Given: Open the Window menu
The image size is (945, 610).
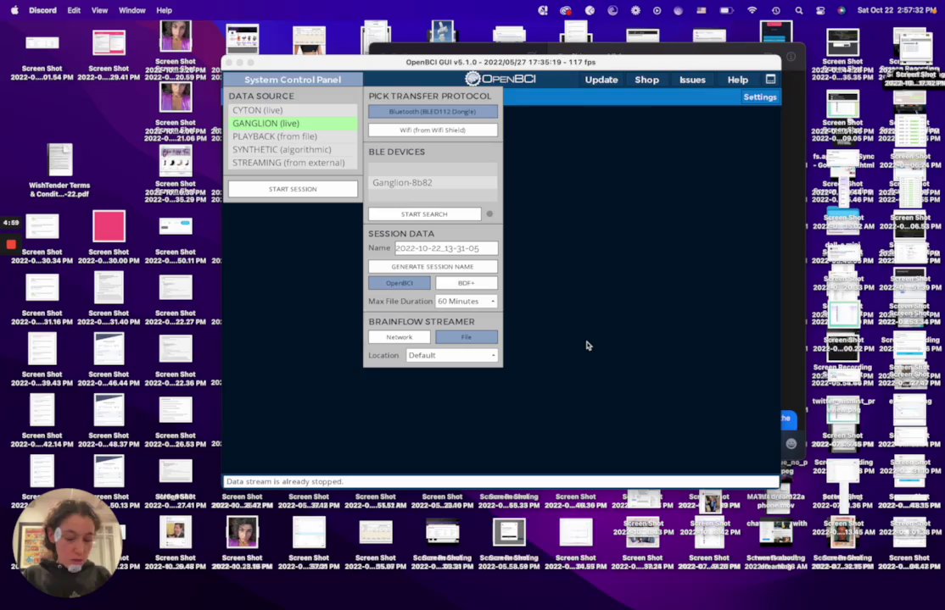Looking at the screenshot, I should coord(132,10).
